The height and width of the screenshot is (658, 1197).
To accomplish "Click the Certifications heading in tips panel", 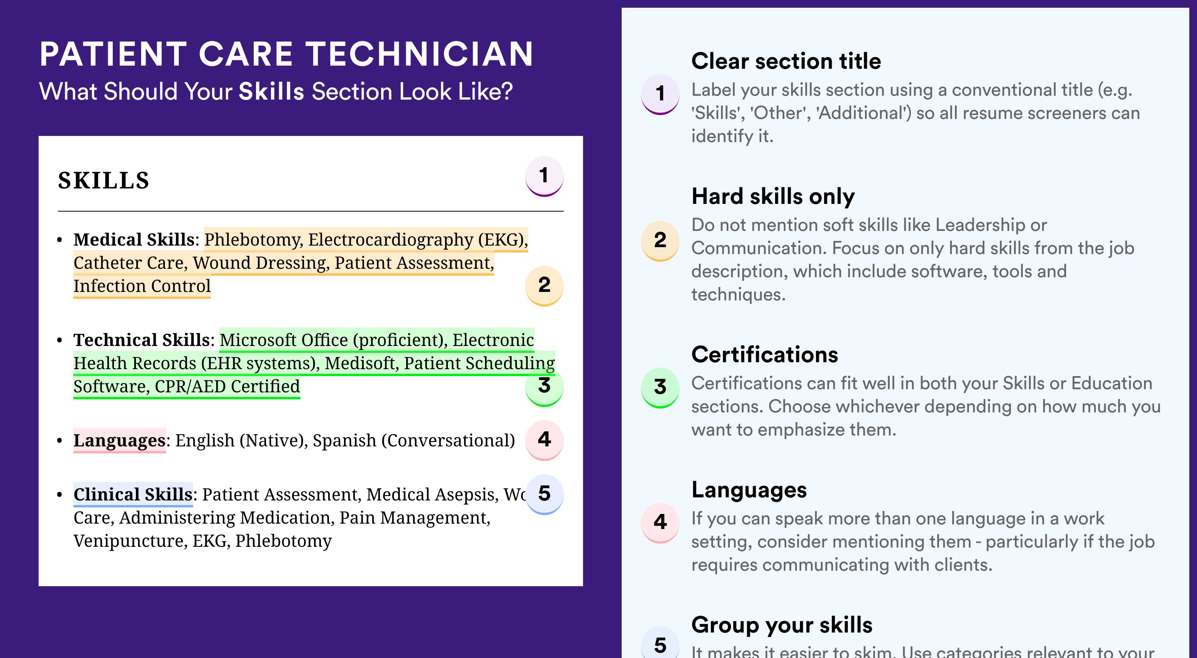I will [x=765, y=354].
